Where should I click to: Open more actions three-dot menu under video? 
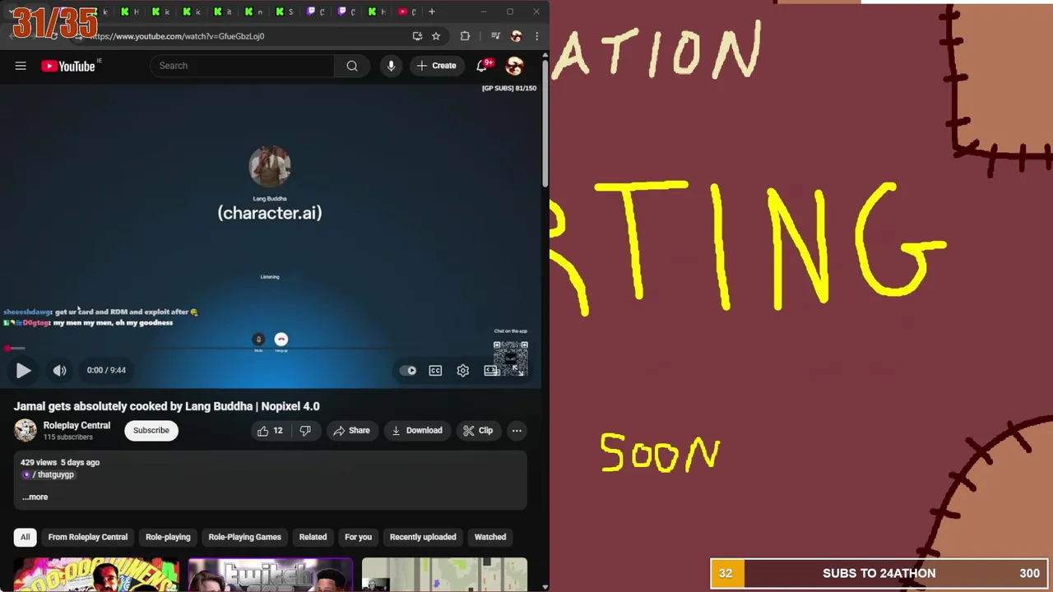(x=517, y=431)
